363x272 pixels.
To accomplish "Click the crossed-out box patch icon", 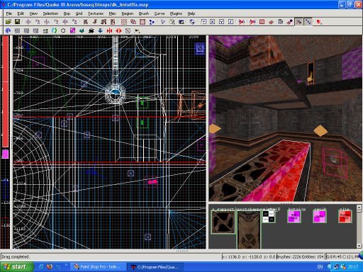I will [128, 30].
